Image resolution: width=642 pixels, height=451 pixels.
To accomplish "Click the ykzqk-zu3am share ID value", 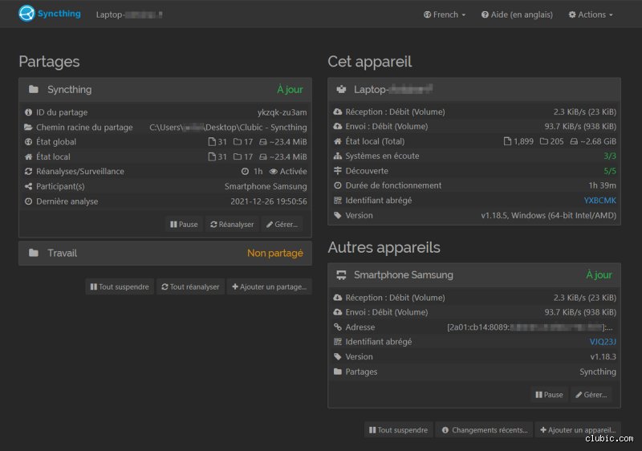I will (282, 112).
